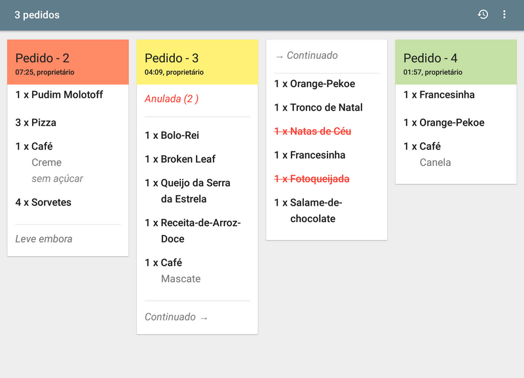Image resolution: width=524 pixels, height=378 pixels.
Task: Open the three-dot overflow menu
Action: (x=504, y=14)
